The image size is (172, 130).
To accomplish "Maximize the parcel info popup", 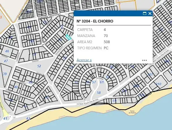I will coord(145,14).
